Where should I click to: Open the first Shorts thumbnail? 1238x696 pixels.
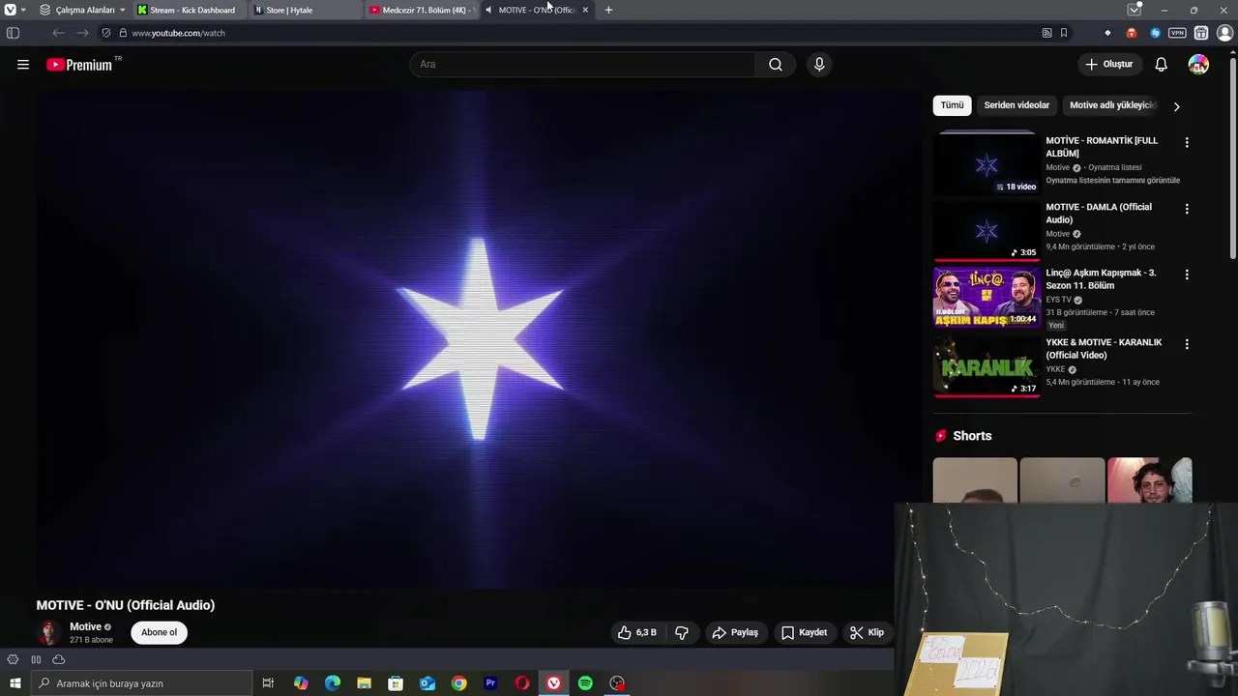pyautogui.click(x=975, y=480)
